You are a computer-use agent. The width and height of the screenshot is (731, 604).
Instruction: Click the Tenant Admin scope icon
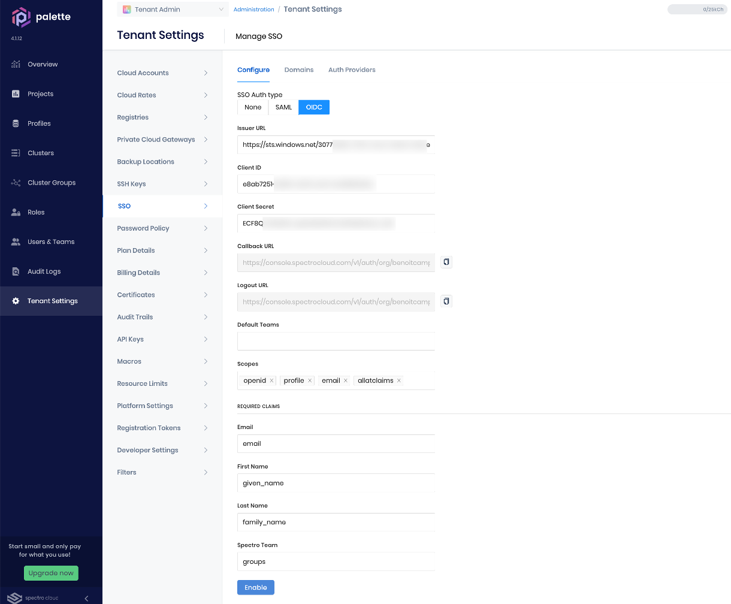click(x=126, y=10)
